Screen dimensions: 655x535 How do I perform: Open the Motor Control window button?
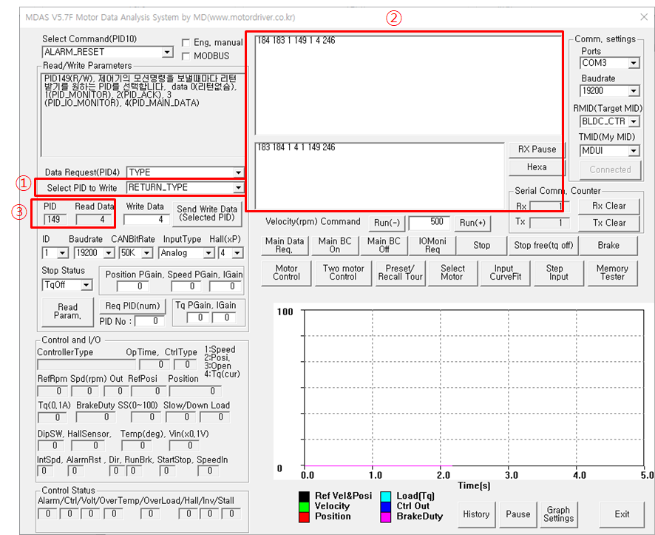pyautogui.click(x=286, y=273)
